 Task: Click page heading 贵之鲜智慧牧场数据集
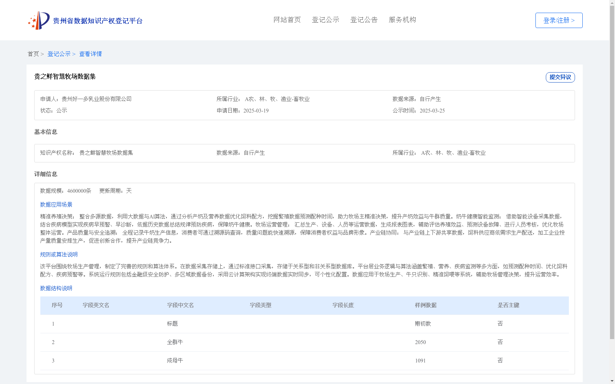coord(65,76)
